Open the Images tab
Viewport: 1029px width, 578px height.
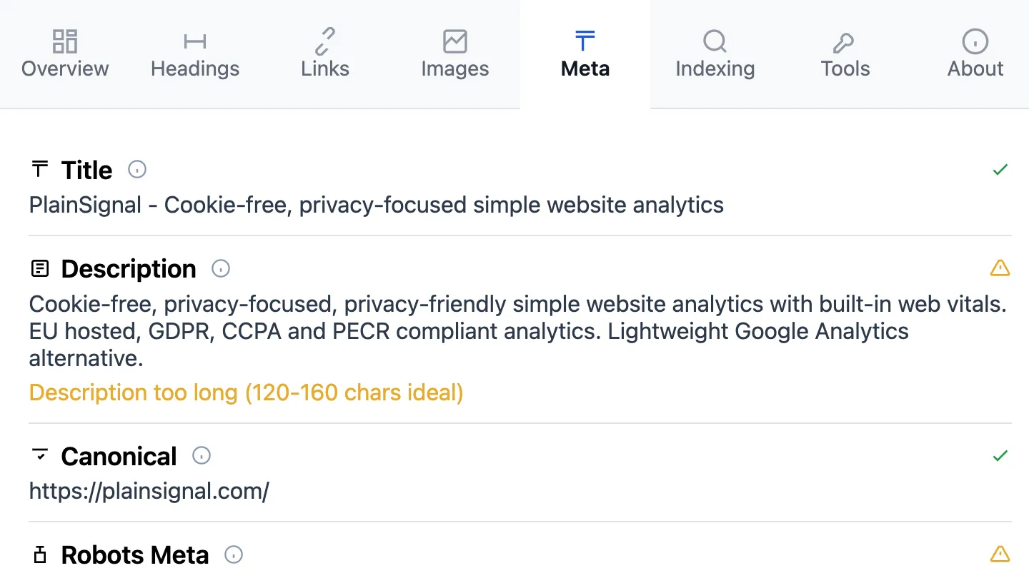[x=455, y=54]
